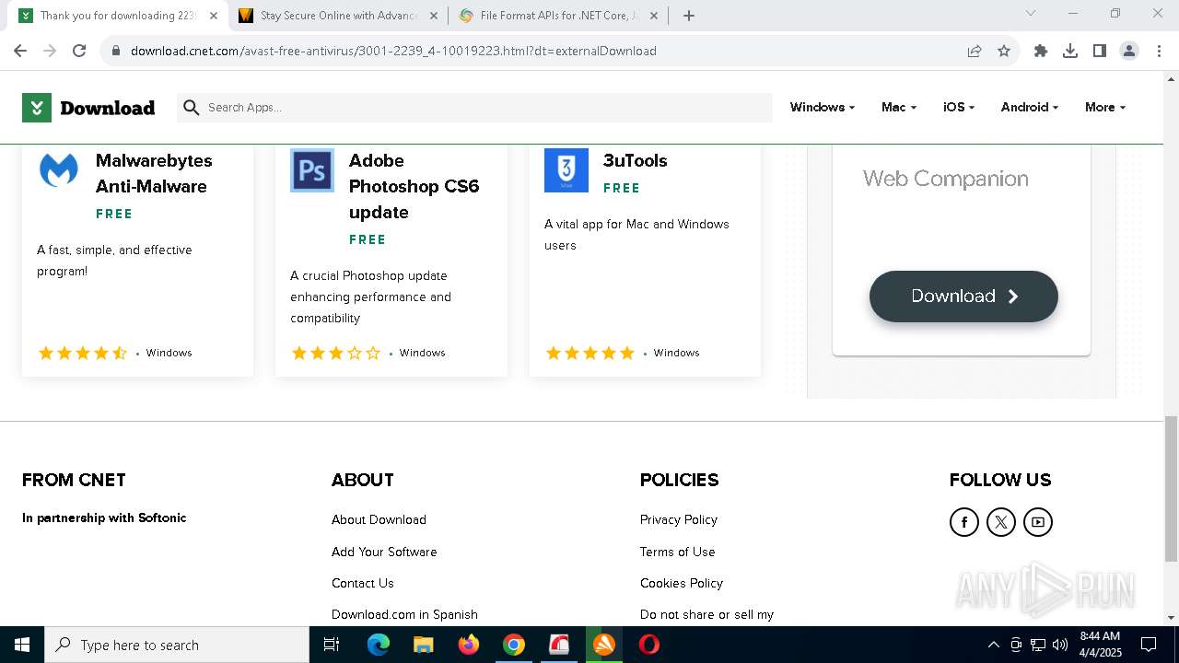Screen dimensions: 1179x663
Task: Share this page icon in address bar
Action: point(975,51)
